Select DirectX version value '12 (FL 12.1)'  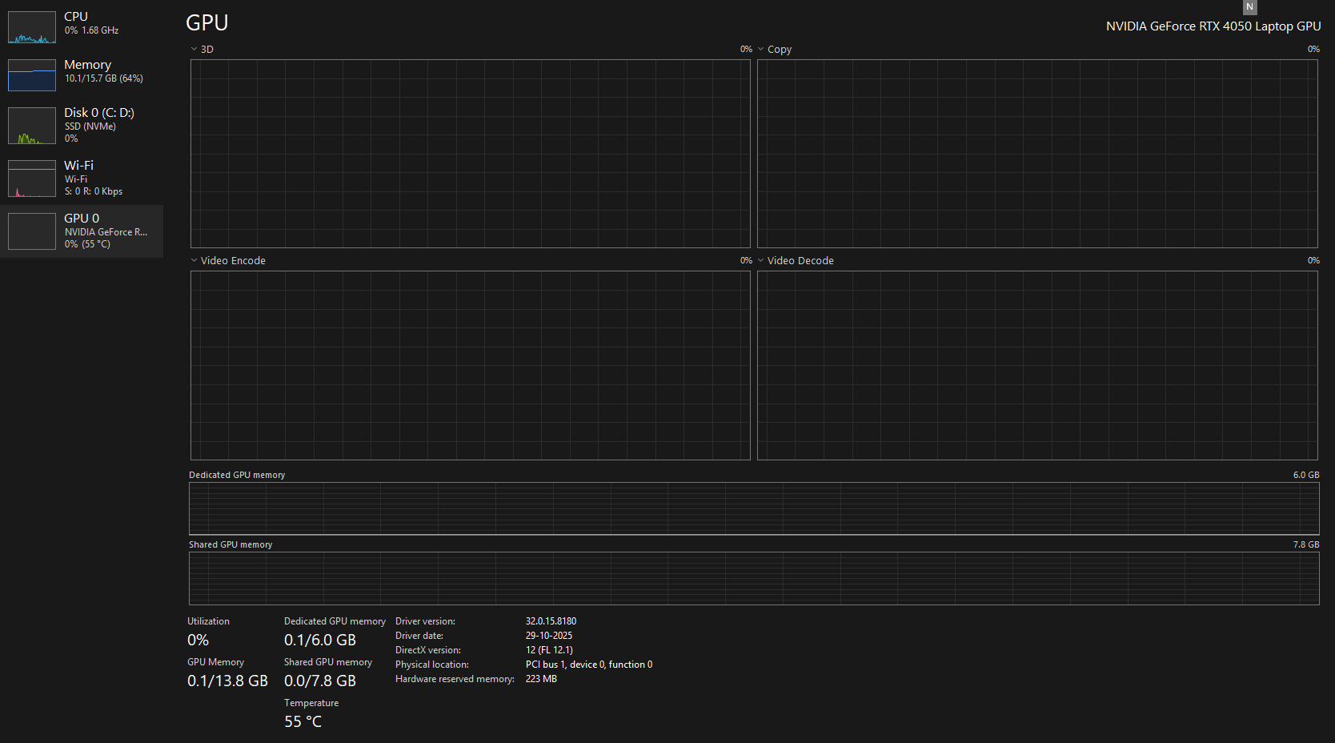549,650
